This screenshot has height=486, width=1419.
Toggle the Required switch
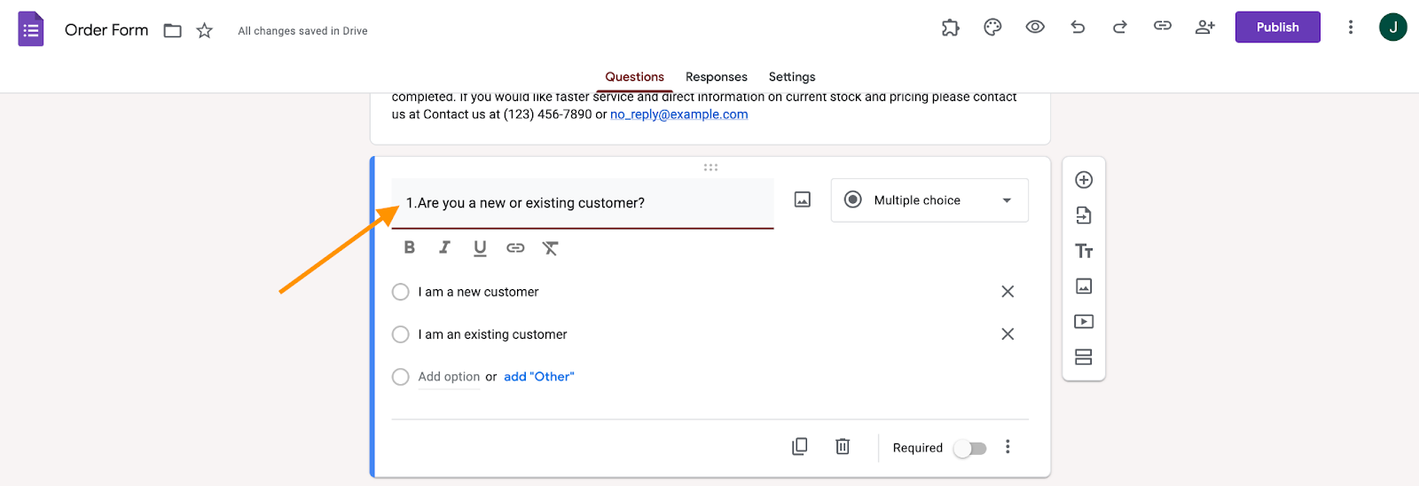tap(969, 448)
